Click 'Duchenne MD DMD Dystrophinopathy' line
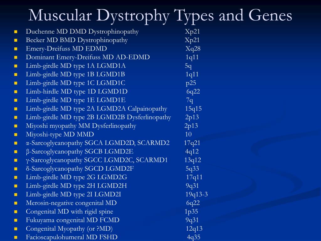This screenshot has height=241, width=321. click(x=82, y=32)
